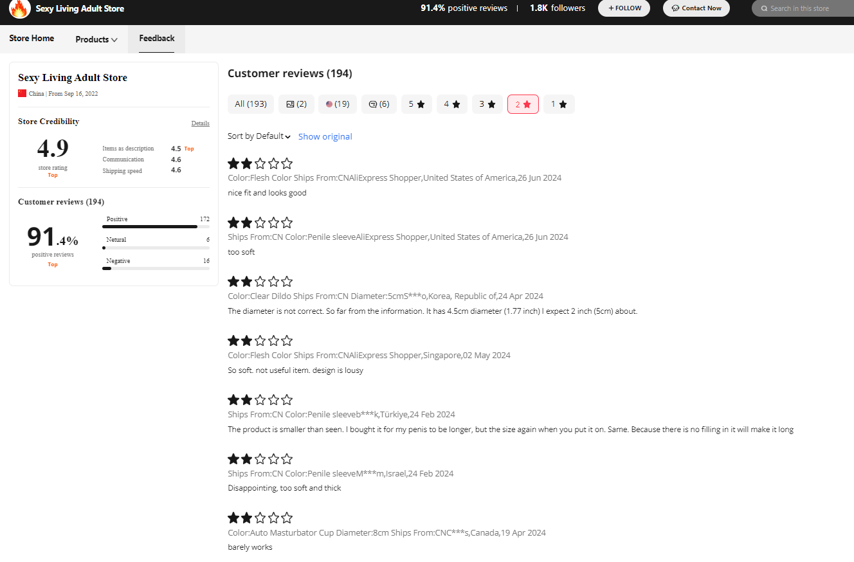
Task: Click the star rating of Singapore review
Action: tap(260, 341)
